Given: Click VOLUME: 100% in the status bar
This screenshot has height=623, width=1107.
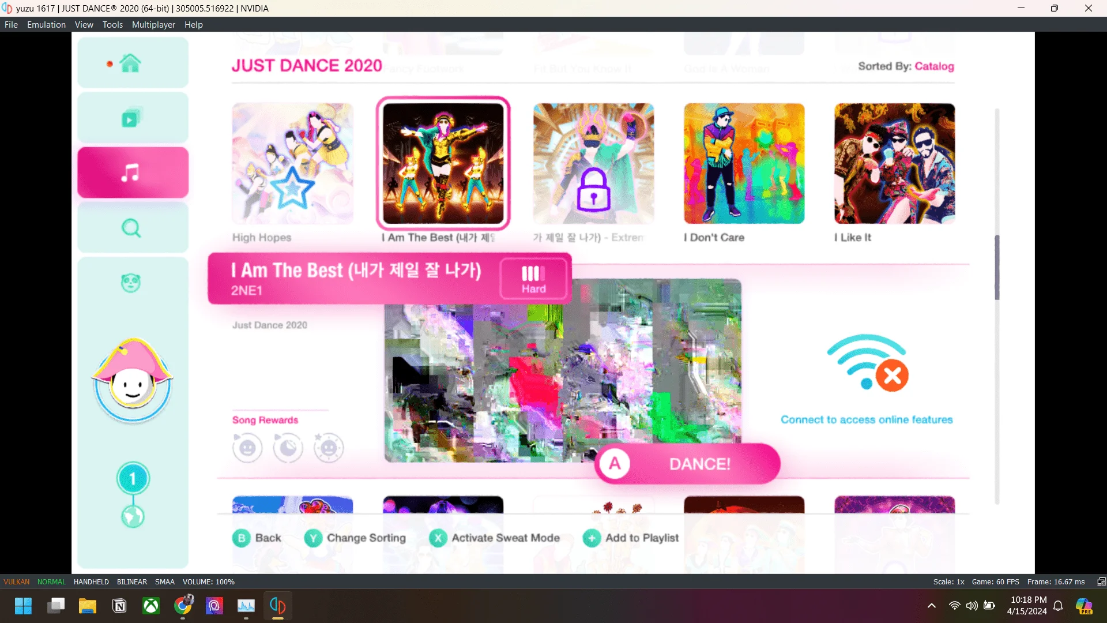Looking at the screenshot, I should point(209,581).
